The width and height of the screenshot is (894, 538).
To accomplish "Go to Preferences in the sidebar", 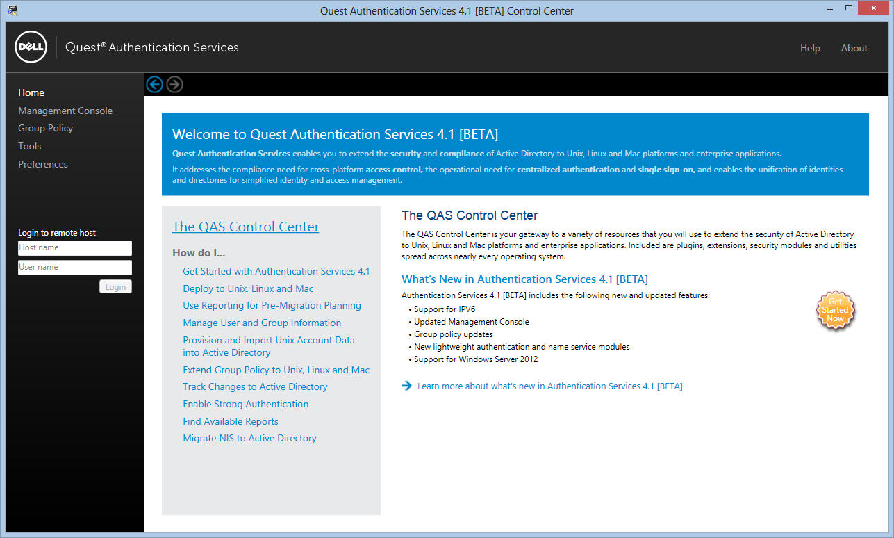I will pos(43,164).
